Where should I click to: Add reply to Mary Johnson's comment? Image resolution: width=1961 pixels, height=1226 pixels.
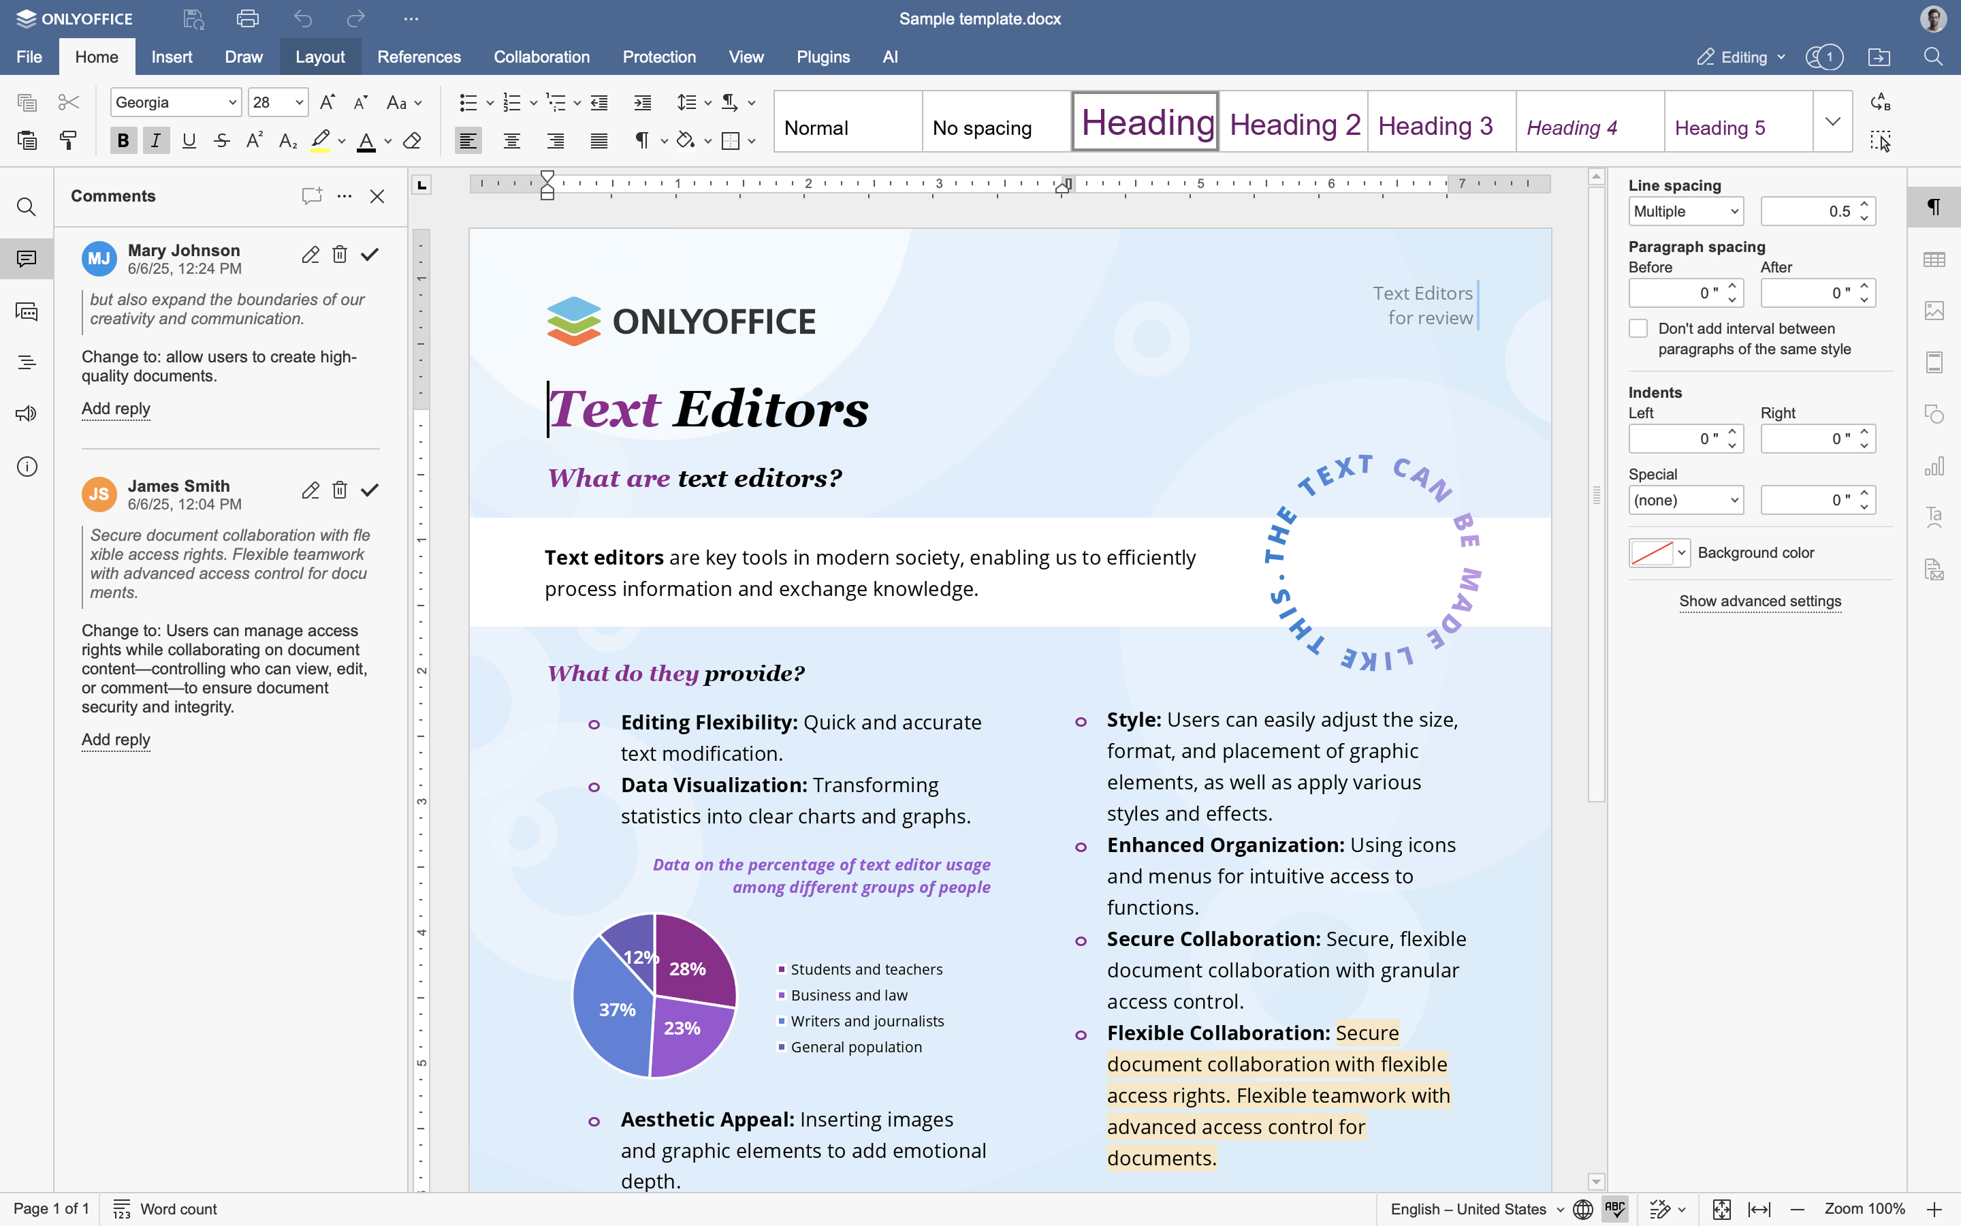tap(115, 409)
